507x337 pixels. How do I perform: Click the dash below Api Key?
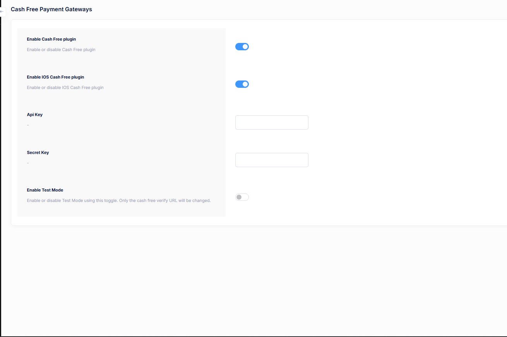[x=27, y=125]
